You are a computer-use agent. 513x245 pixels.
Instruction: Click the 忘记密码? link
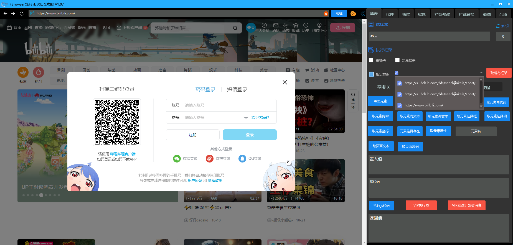pos(260,118)
